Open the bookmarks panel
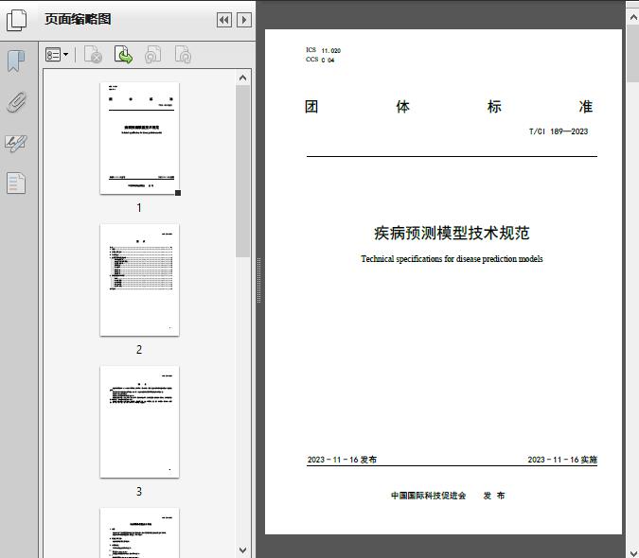This screenshot has height=558, width=639. pos(16,61)
